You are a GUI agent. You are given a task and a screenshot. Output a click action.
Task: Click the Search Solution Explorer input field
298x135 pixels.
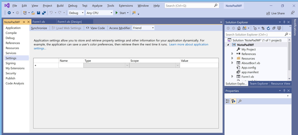click(x=254, y=35)
